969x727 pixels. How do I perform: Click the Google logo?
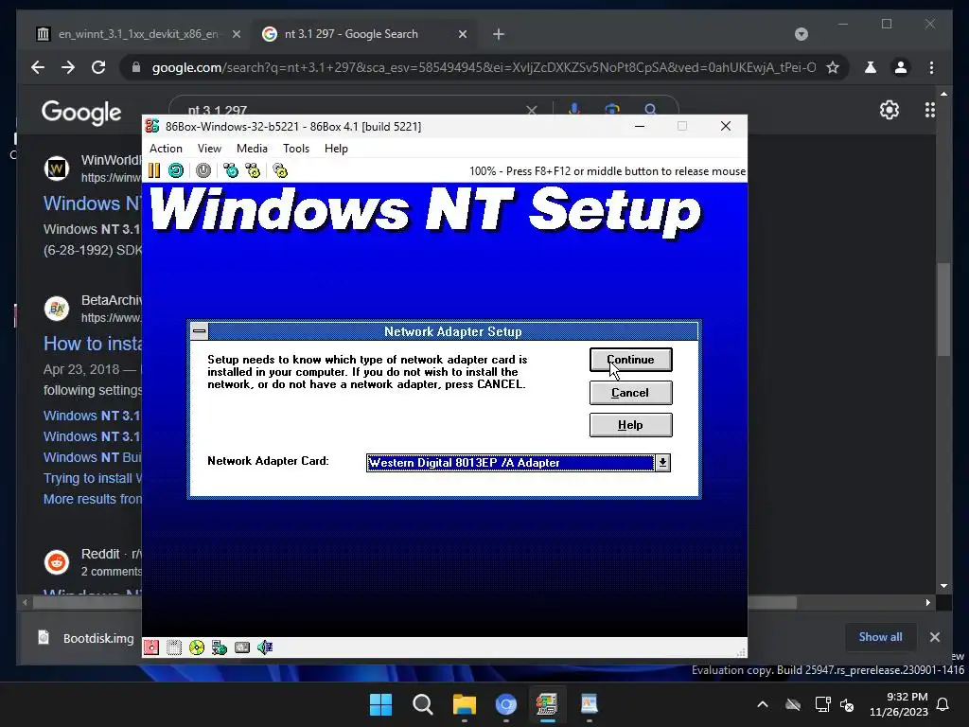pos(81,112)
